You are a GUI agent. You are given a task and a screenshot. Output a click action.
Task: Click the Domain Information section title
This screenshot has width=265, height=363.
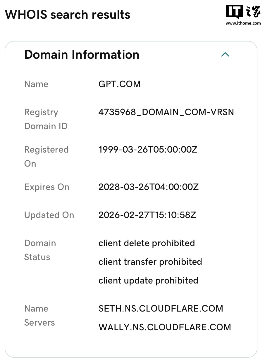[82, 55]
